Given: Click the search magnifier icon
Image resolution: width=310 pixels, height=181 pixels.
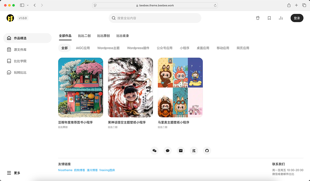Looking at the screenshot, I should pos(114,18).
